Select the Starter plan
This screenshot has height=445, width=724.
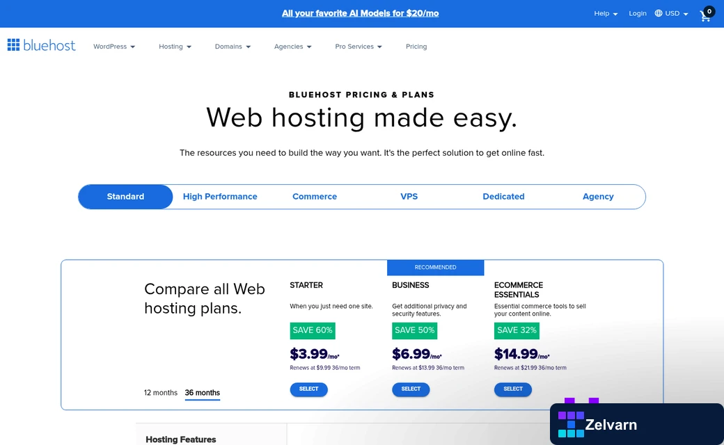309,389
